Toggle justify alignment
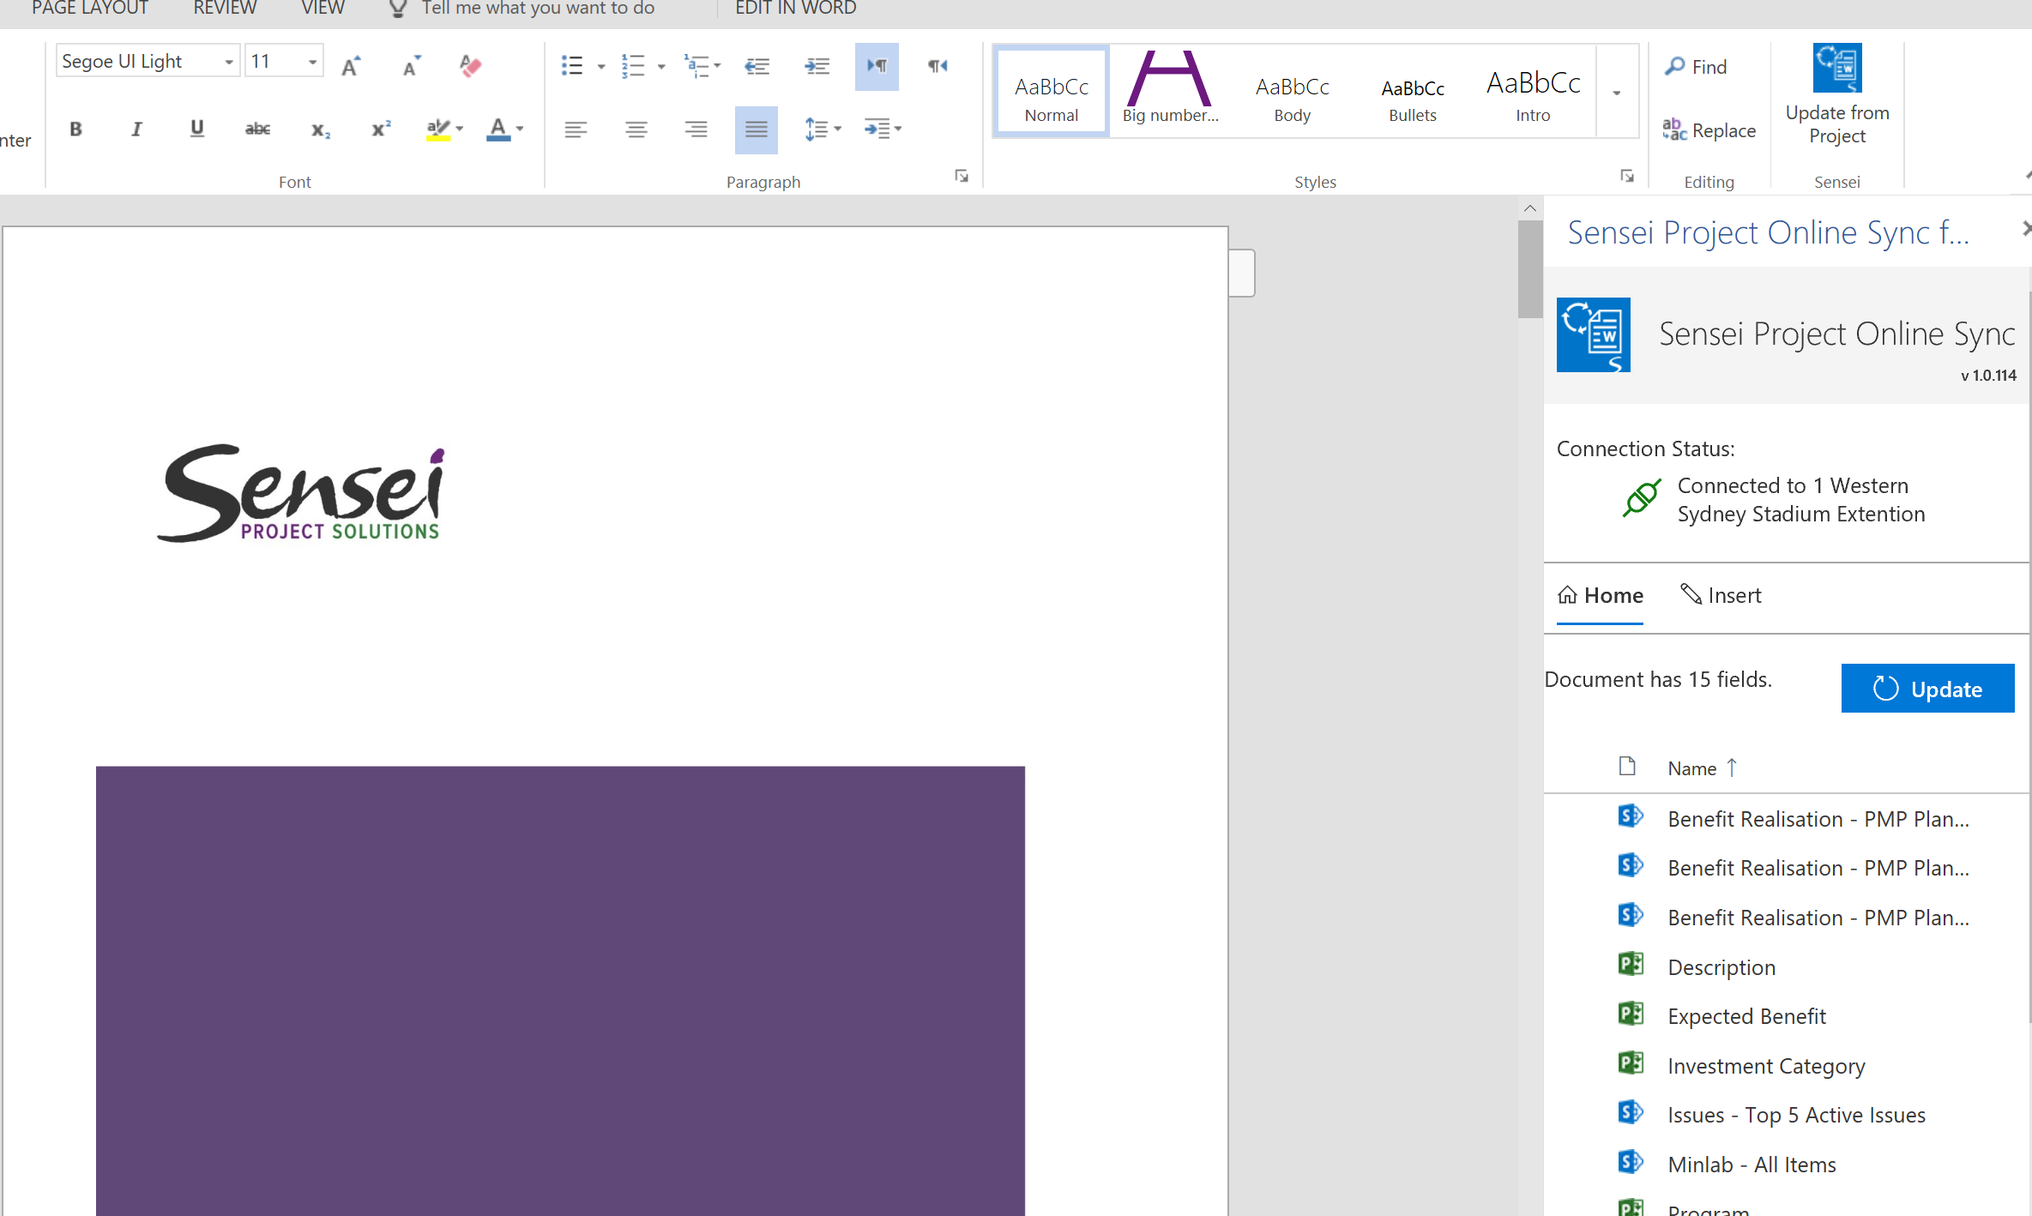Screen dimensions: 2032x1216 click(756, 129)
